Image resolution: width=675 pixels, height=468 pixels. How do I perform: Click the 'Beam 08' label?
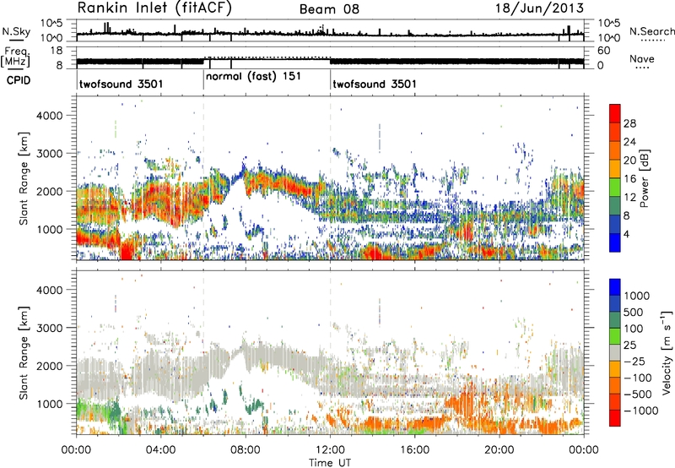click(x=329, y=9)
